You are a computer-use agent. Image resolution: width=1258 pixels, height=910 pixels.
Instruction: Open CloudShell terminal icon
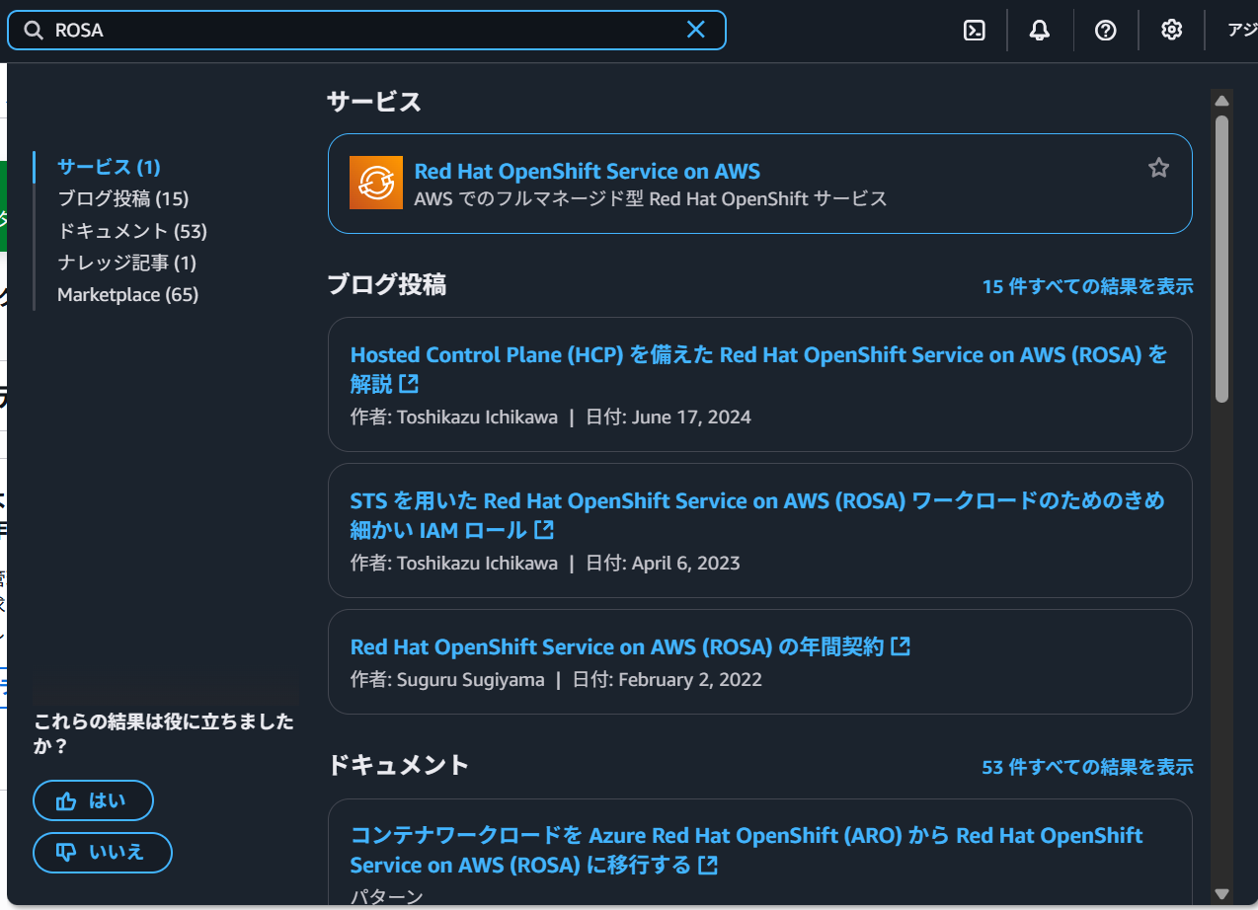click(974, 31)
